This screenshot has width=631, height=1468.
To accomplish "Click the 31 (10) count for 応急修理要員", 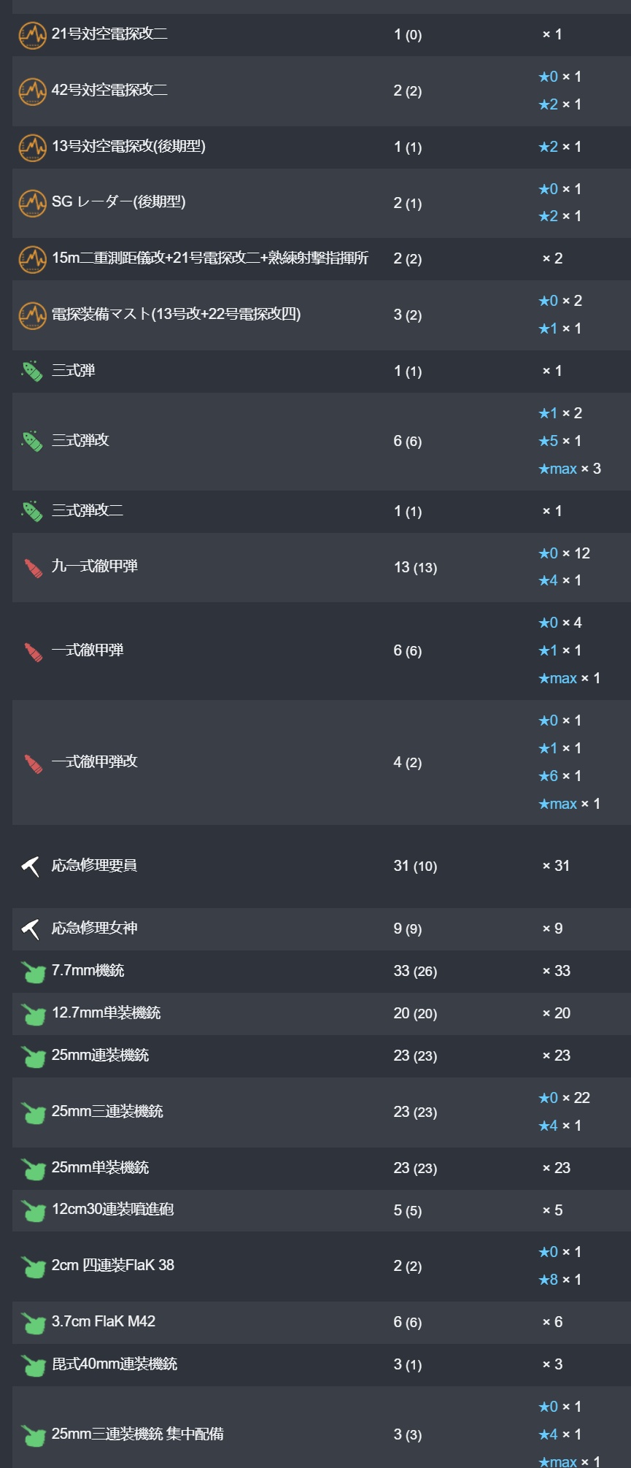I will (415, 866).
